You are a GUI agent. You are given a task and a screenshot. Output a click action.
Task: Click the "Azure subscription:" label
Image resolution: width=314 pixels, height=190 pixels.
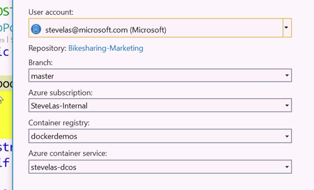pos(60,93)
